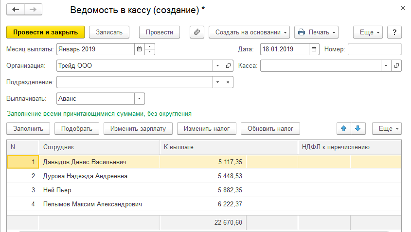Select the Дурова Надежда Андреевна row
The width and height of the screenshot is (411, 232).
pyautogui.click(x=85, y=176)
